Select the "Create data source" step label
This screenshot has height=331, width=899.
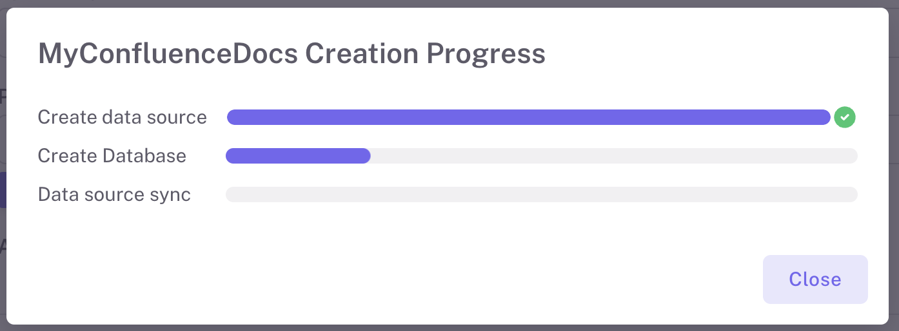(123, 117)
